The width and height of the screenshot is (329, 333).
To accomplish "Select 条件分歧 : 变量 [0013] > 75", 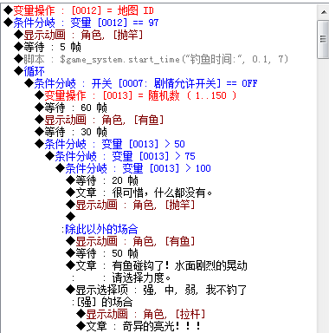I will [x=120, y=156].
